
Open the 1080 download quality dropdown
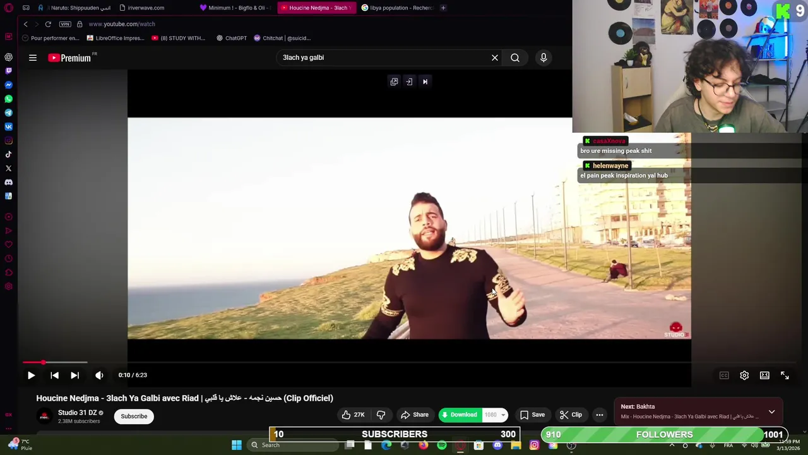pyautogui.click(x=496, y=415)
